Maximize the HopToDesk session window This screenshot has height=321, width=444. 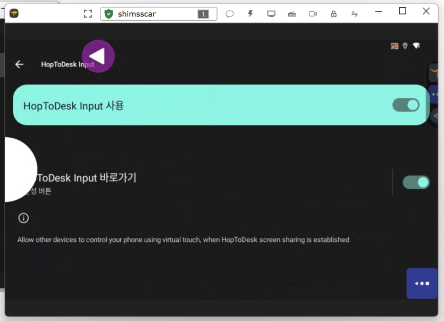click(x=403, y=11)
